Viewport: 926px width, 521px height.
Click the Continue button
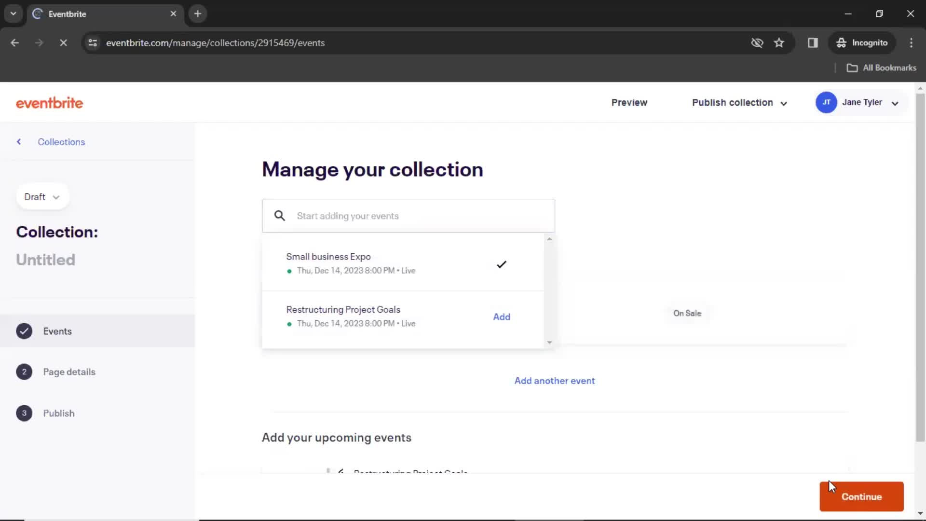tap(861, 496)
